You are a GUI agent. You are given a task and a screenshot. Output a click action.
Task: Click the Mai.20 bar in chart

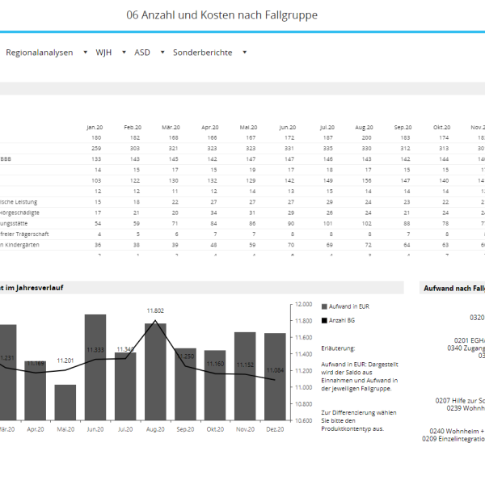65,403
